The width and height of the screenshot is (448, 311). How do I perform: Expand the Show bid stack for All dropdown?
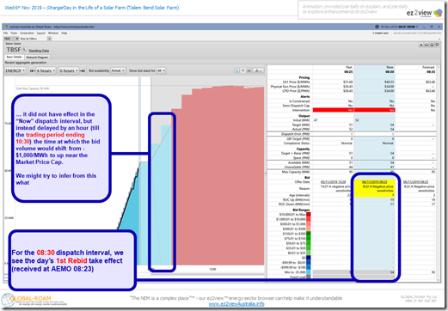pos(161,70)
